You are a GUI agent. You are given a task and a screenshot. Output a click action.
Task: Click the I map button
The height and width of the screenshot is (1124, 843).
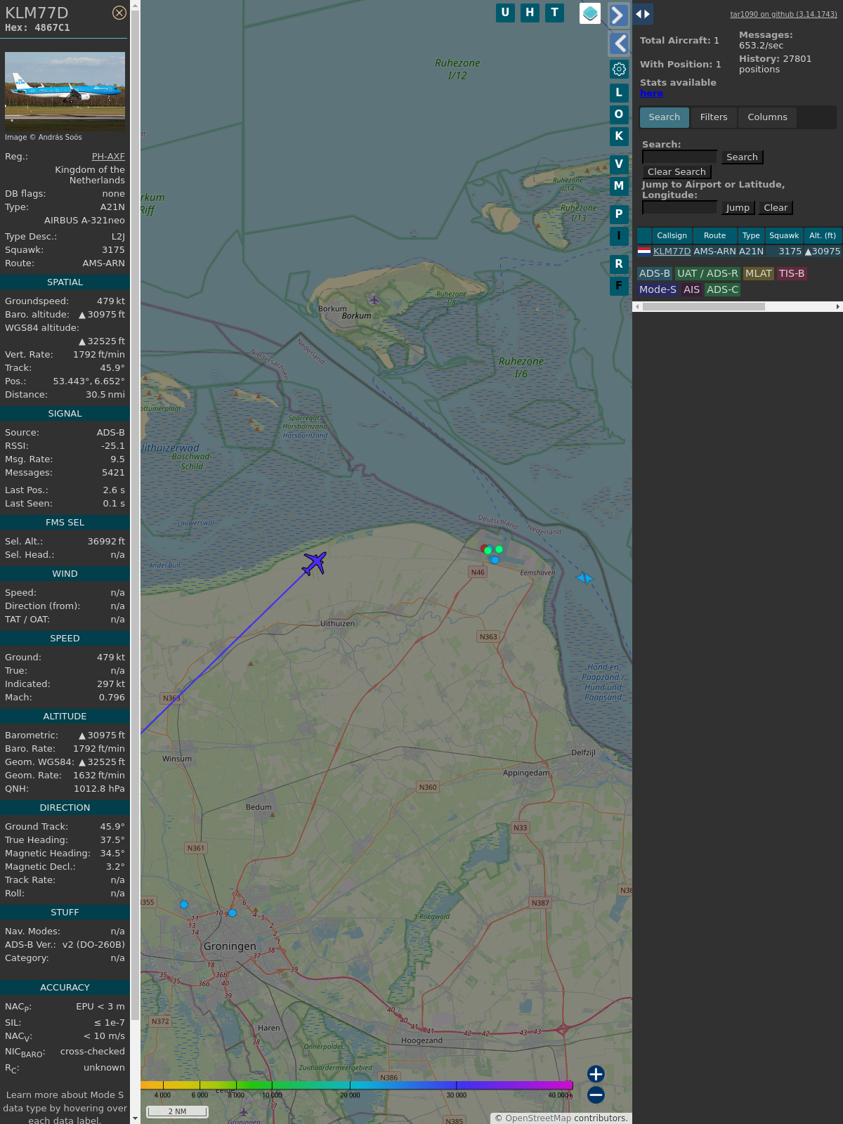619,236
